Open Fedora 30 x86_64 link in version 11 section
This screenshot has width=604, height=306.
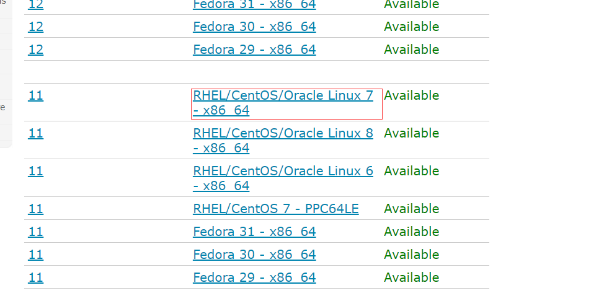(254, 255)
